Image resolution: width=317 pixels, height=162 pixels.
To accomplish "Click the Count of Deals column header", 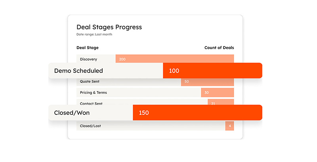I will click(x=219, y=48).
